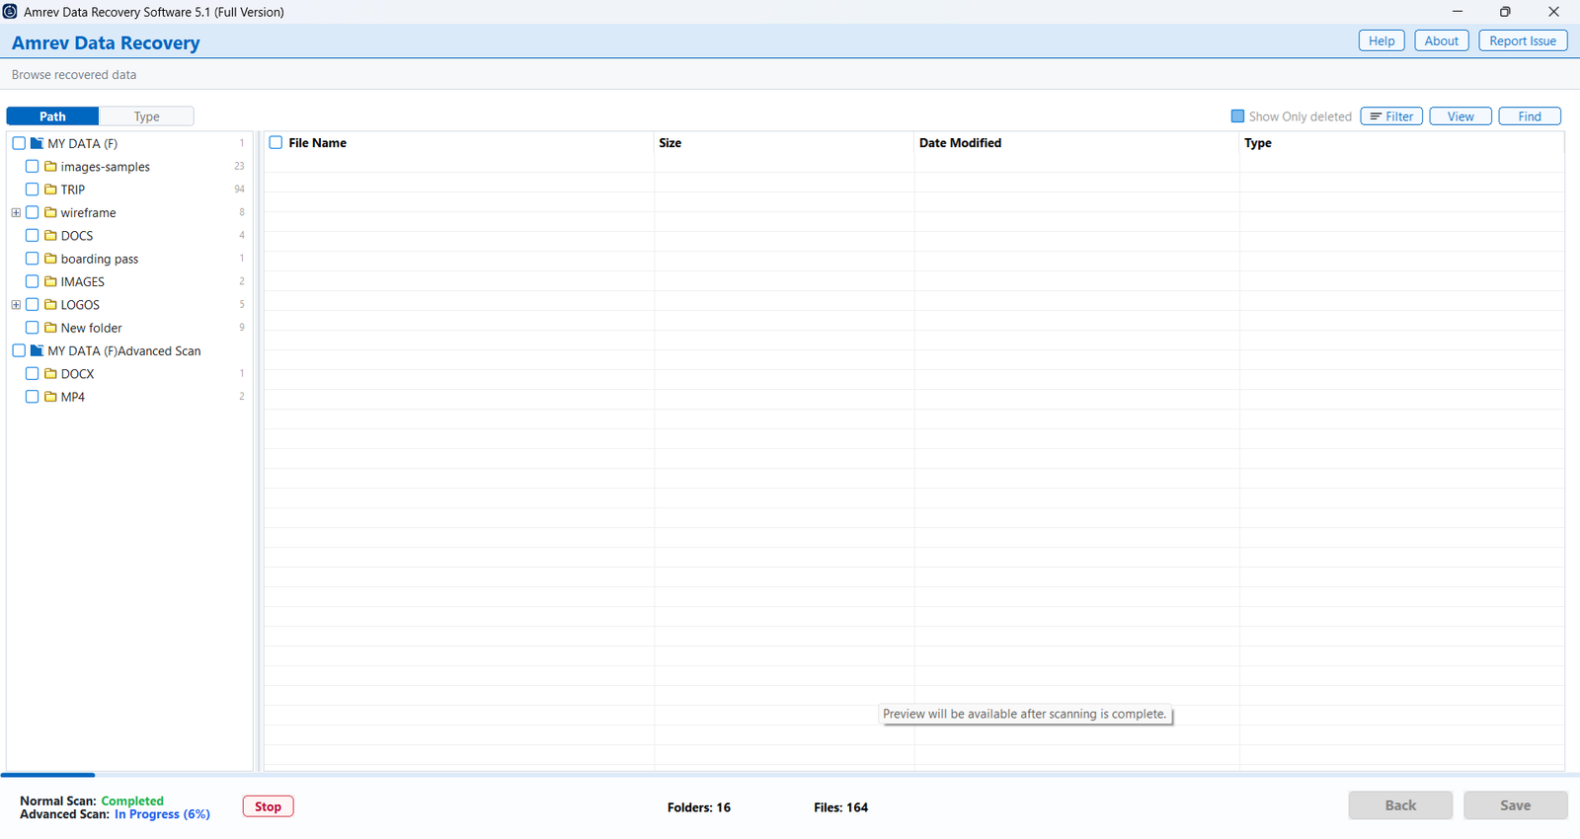Click the Files: 164 counter
Screen dimensions: 1580x839
coord(841,807)
